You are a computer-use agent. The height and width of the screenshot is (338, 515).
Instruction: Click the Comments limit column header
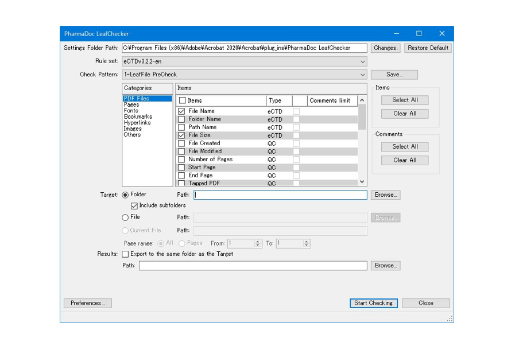(332, 100)
